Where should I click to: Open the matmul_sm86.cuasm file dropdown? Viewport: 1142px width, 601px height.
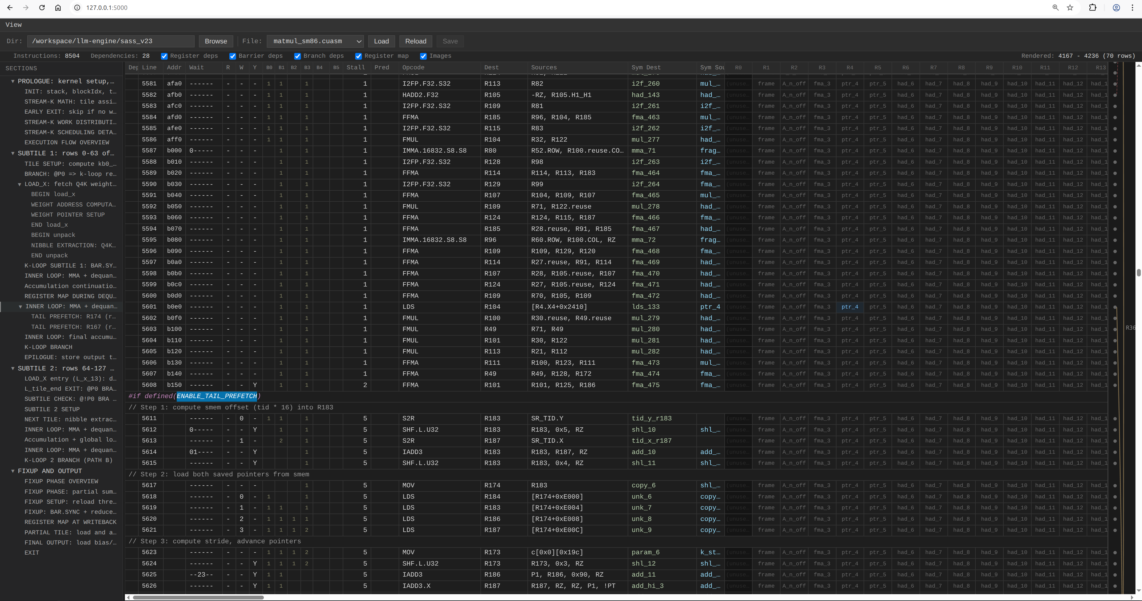[x=315, y=41]
